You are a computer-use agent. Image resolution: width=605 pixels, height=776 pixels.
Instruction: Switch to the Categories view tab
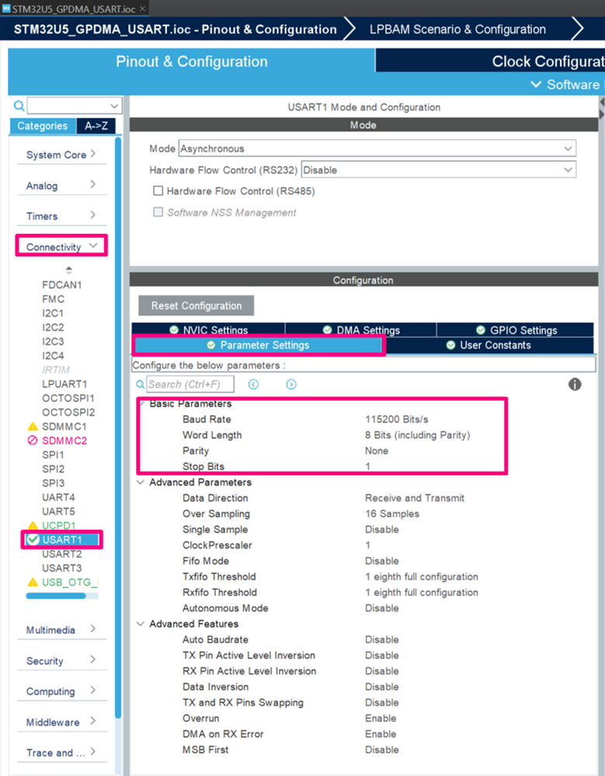pos(43,126)
